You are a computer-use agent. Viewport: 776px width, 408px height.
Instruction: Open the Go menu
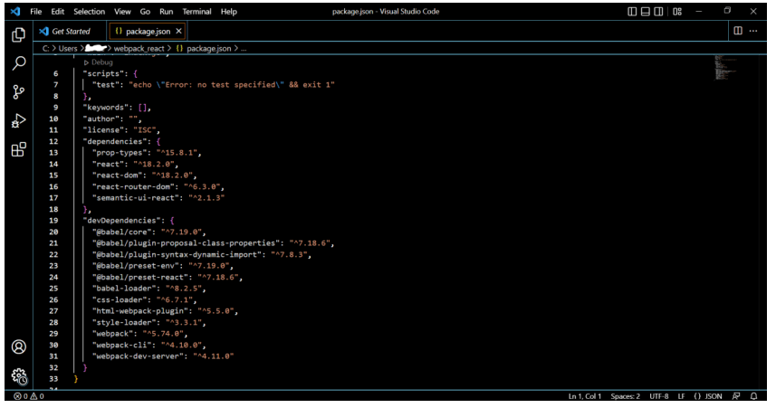[145, 12]
